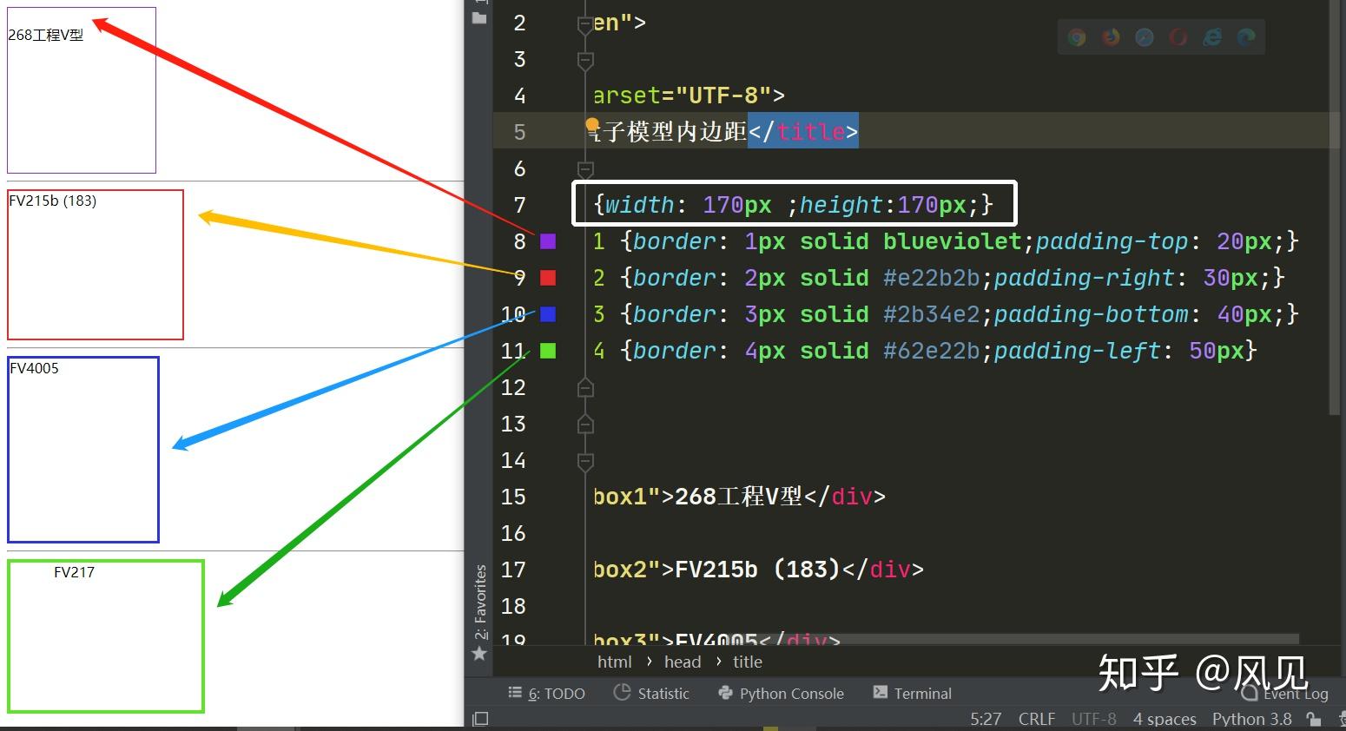Click the FV215b (183) box in the preview

[x=96, y=265]
